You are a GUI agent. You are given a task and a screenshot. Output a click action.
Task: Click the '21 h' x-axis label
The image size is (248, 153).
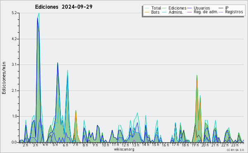215,145
